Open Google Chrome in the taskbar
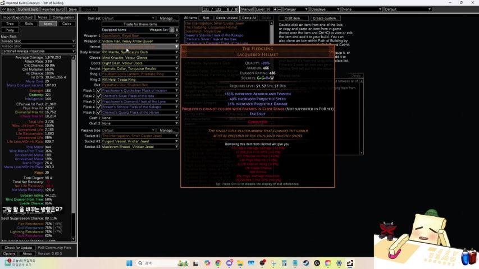Image resolution: width=479 pixels, height=269 pixels. point(218,263)
